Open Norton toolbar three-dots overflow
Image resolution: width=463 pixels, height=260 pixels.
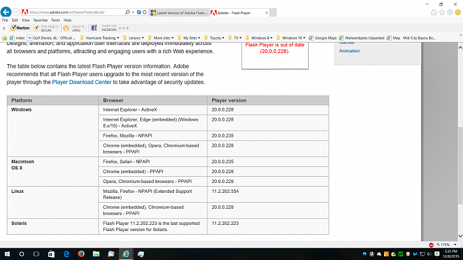tap(123, 28)
